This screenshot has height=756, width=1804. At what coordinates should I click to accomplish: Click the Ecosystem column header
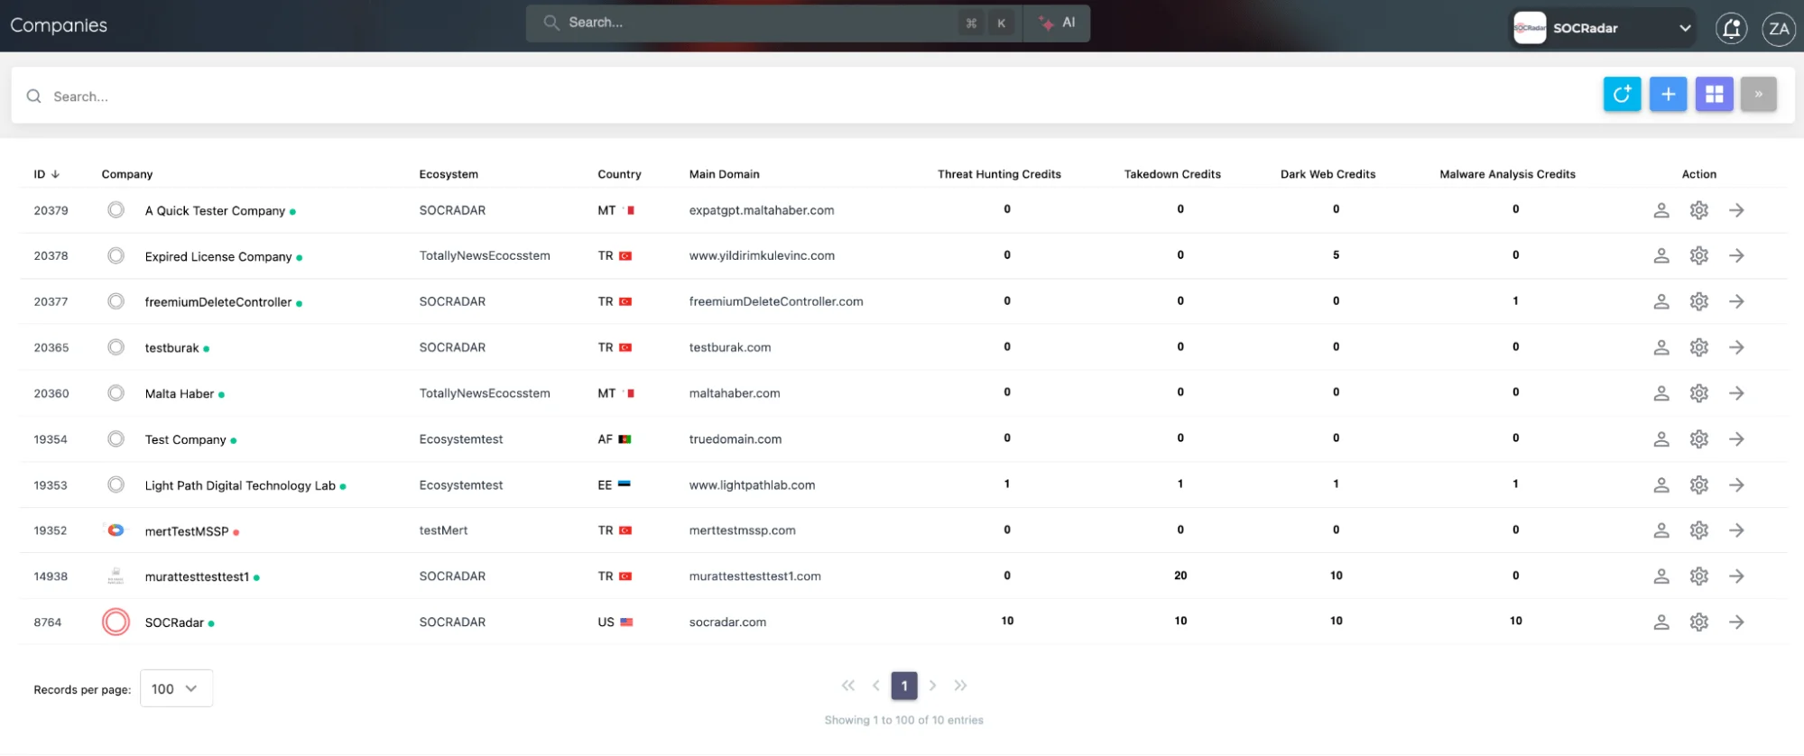[449, 174]
